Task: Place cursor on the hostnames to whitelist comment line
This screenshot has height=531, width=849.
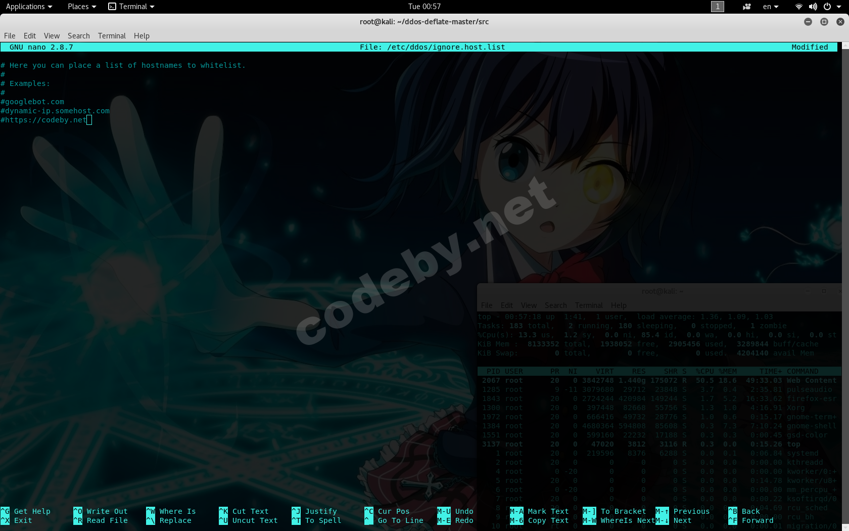Action: pos(123,65)
